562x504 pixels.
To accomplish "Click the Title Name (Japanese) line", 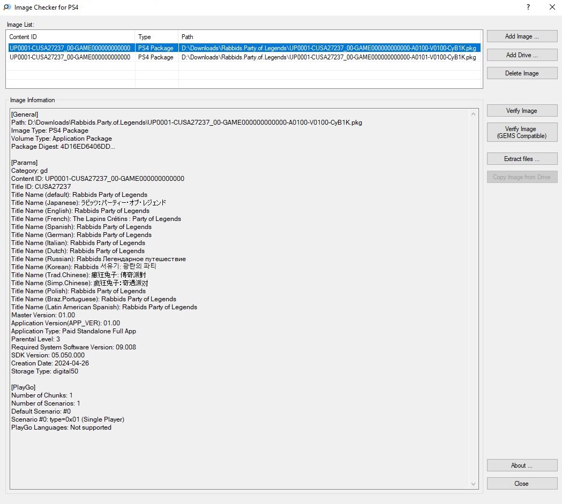I will [88, 203].
